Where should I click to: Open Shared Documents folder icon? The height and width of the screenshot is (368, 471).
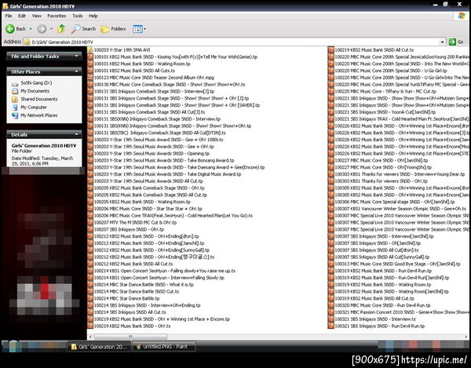15,99
